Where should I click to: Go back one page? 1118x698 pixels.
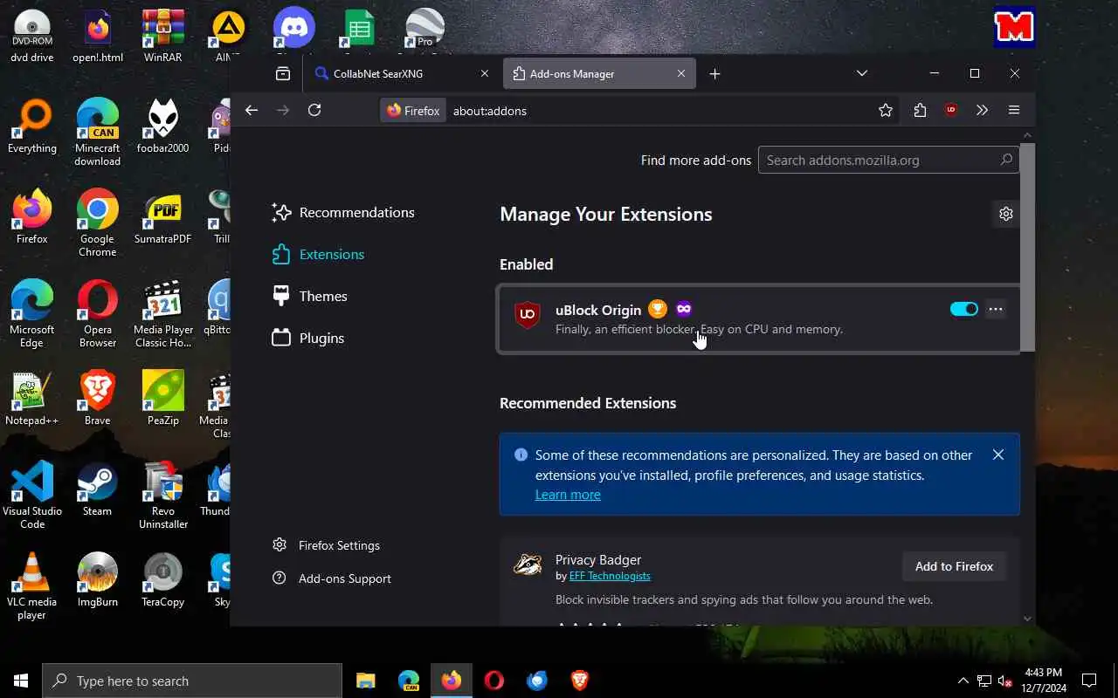click(x=252, y=110)
